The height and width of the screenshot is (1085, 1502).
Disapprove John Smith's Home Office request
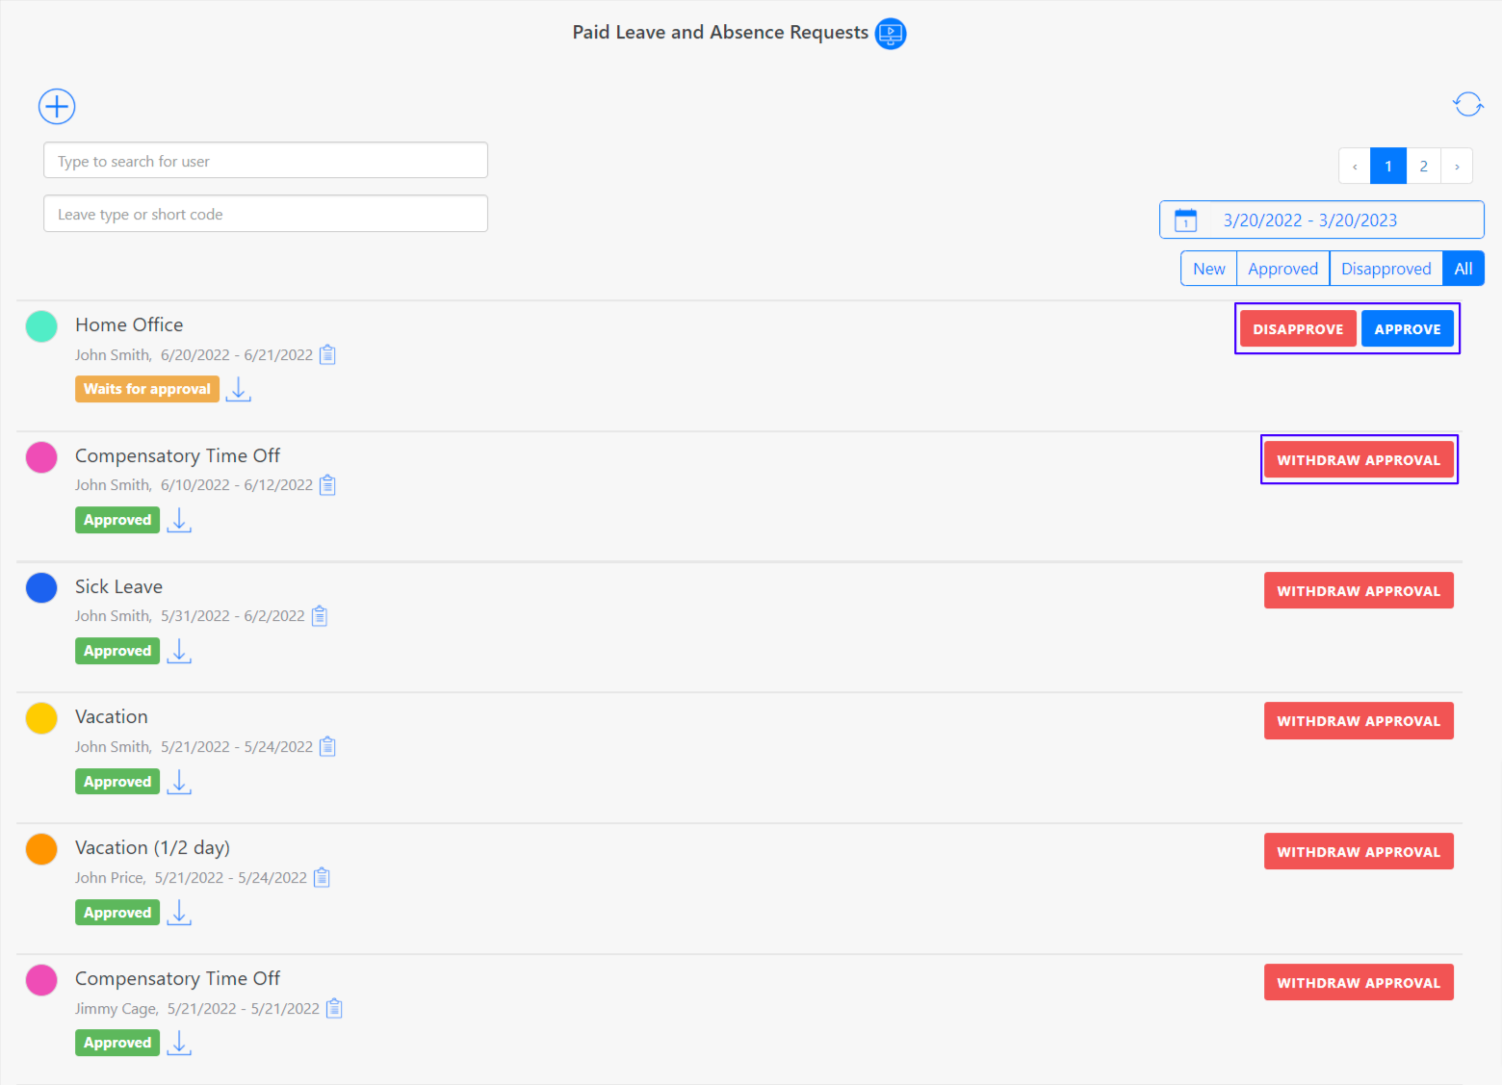tap(1297, 329)
